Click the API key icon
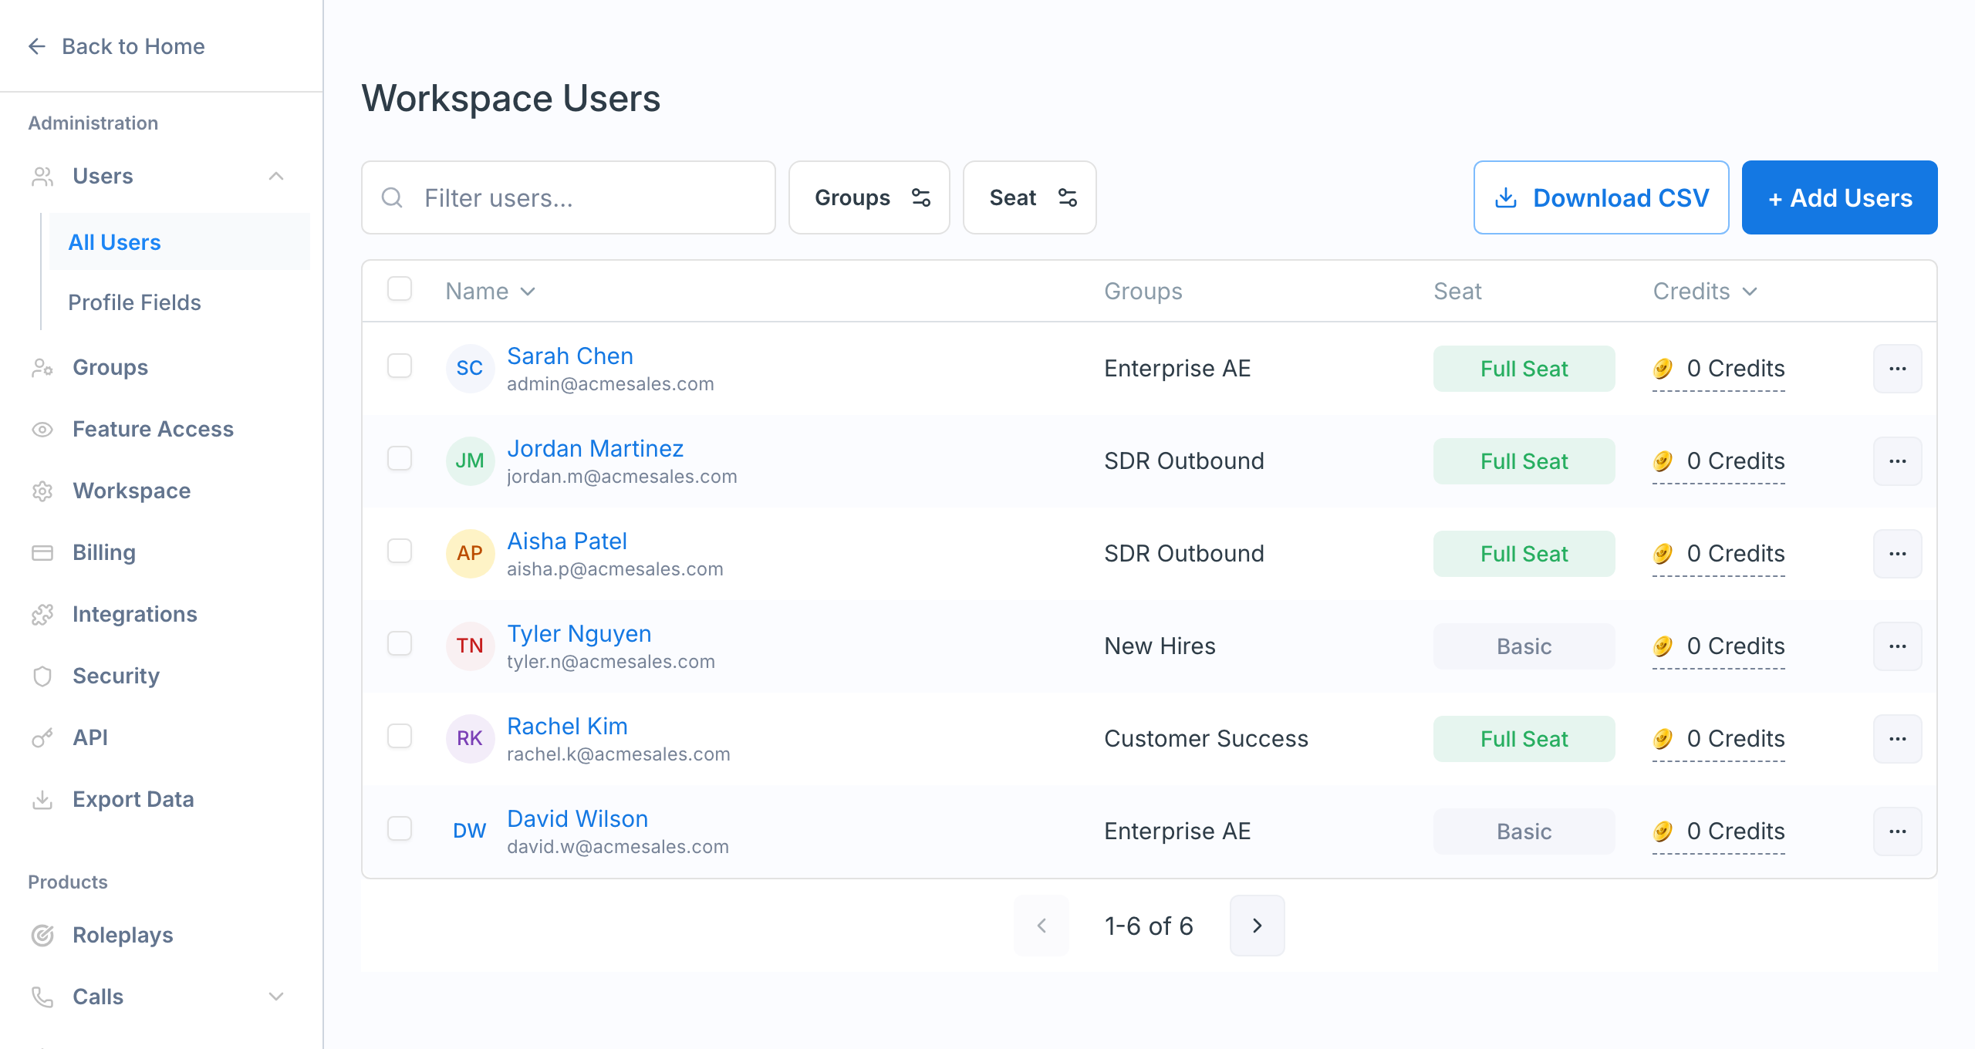The height and width of the screenshot is (1049, 1975). pyautogui.click(x=42, y=738)
